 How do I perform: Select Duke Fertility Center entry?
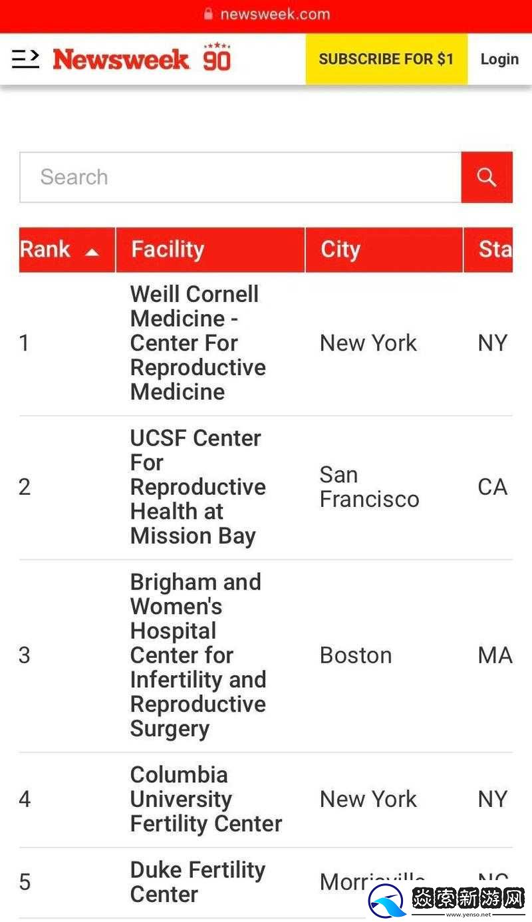(198, 881)
